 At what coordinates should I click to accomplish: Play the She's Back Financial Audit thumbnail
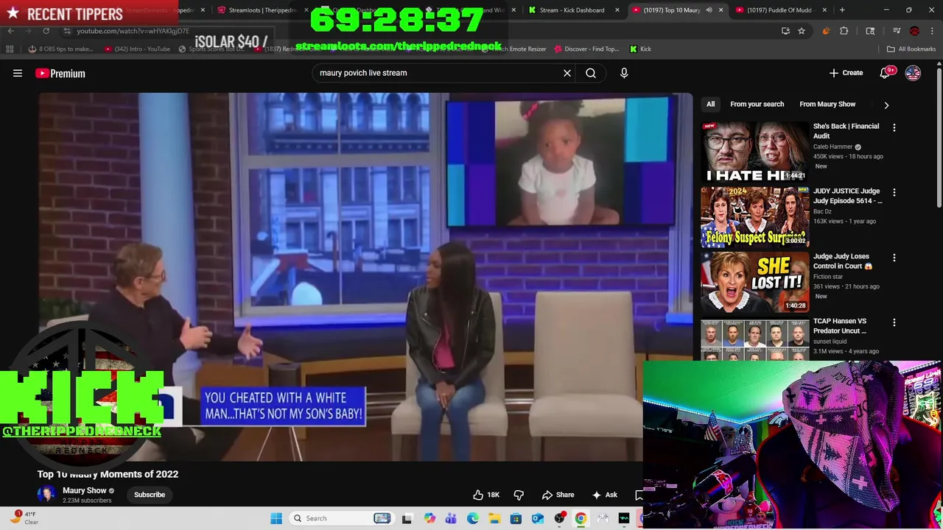click(754, 152)
